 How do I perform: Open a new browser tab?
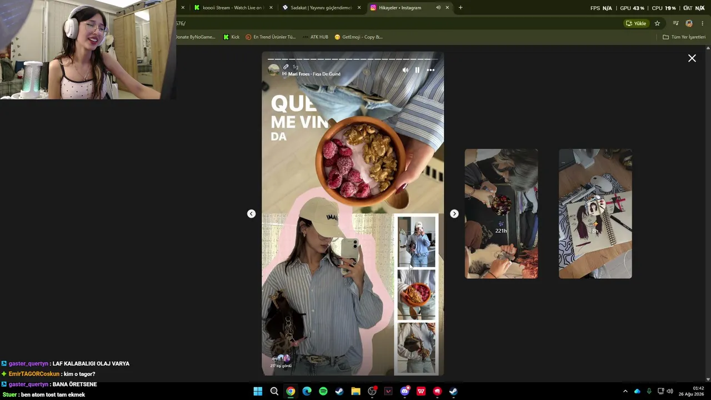[460, 8]
